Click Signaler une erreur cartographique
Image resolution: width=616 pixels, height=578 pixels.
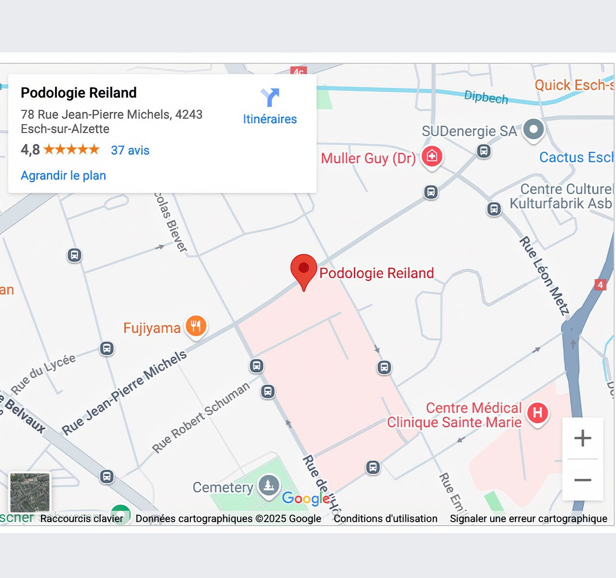coord(528,519)
